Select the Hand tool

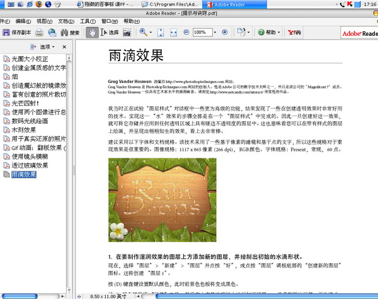click(x=92, y=33)
